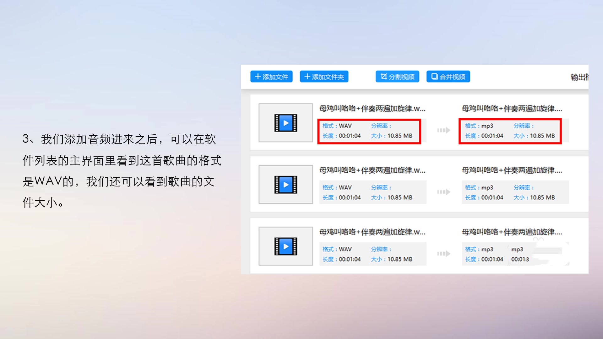Click the third row source filename 母鸡叫咯咯…w...
Image resolution: width=603 pixels, height=339 pixels.
372,232
